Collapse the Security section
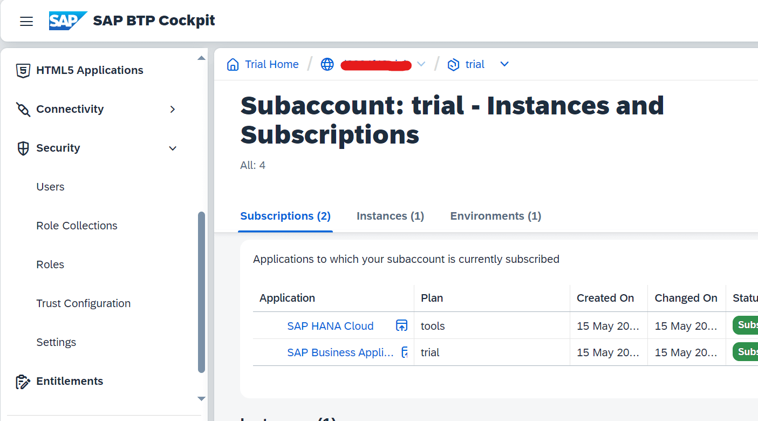Image resolution: width=758 pixels, height=421 pixels. [x=172, y=147]
